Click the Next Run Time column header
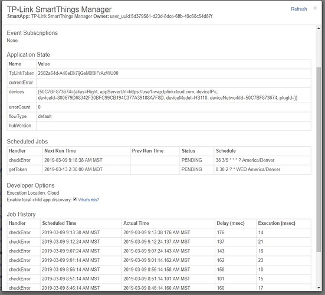 pyautogui.click(x=60, y=151)
